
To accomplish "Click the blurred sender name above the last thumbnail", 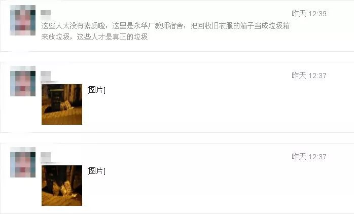I will [46, 155].
